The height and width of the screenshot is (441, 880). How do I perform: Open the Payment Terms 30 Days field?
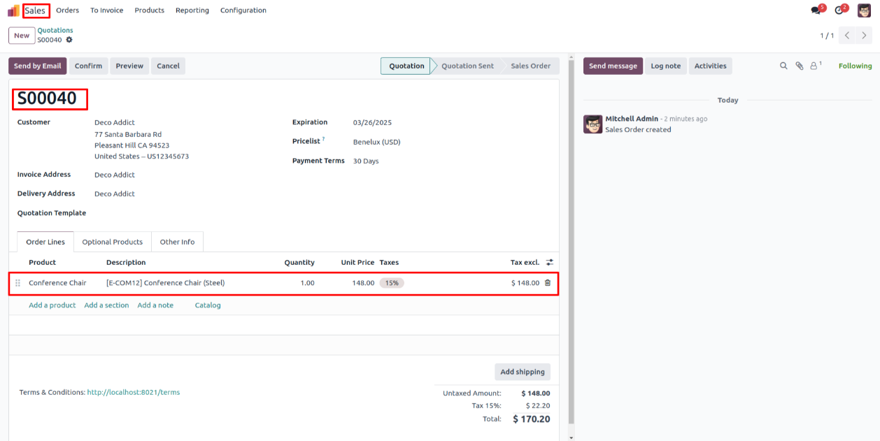coord(366,161)
